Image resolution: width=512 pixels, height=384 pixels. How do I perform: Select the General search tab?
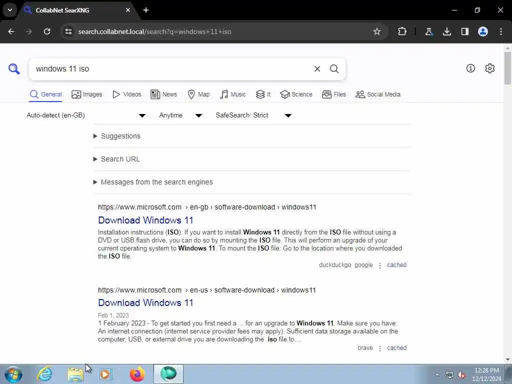coord(45,94)
